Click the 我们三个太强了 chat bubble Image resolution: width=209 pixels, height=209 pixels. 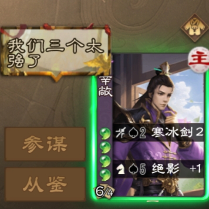pyautogui.click(x=56, y=53)
